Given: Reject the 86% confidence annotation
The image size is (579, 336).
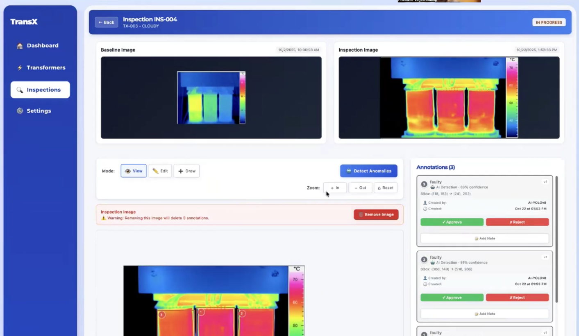Looking at the screenshot, I should 517,222.
